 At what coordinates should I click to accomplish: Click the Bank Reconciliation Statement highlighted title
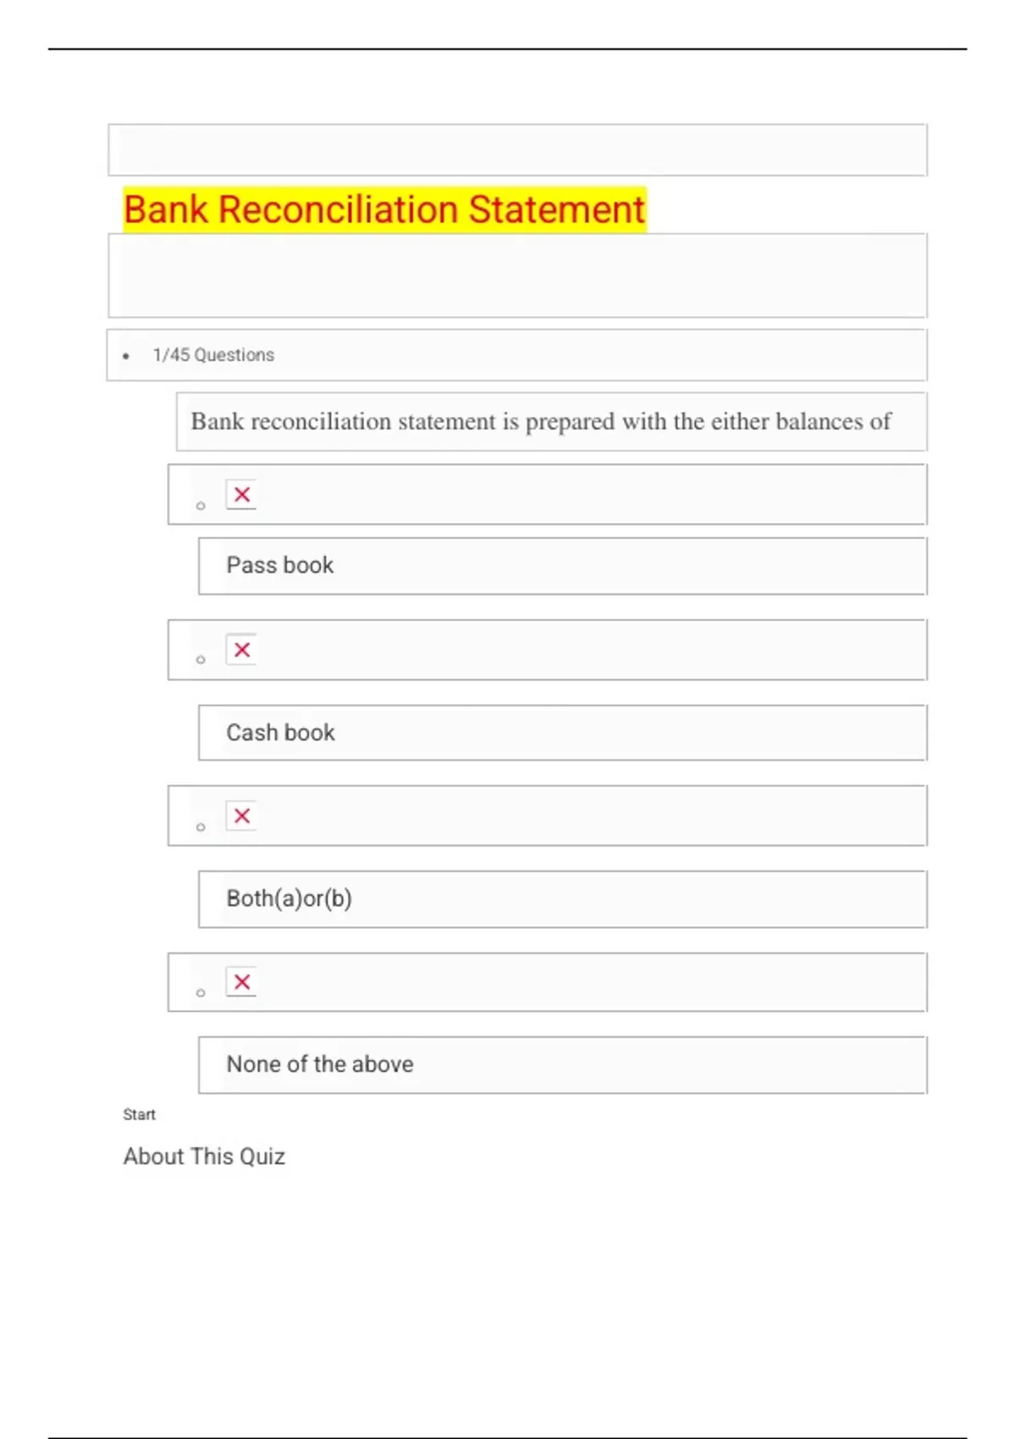[x=384, y=209]
